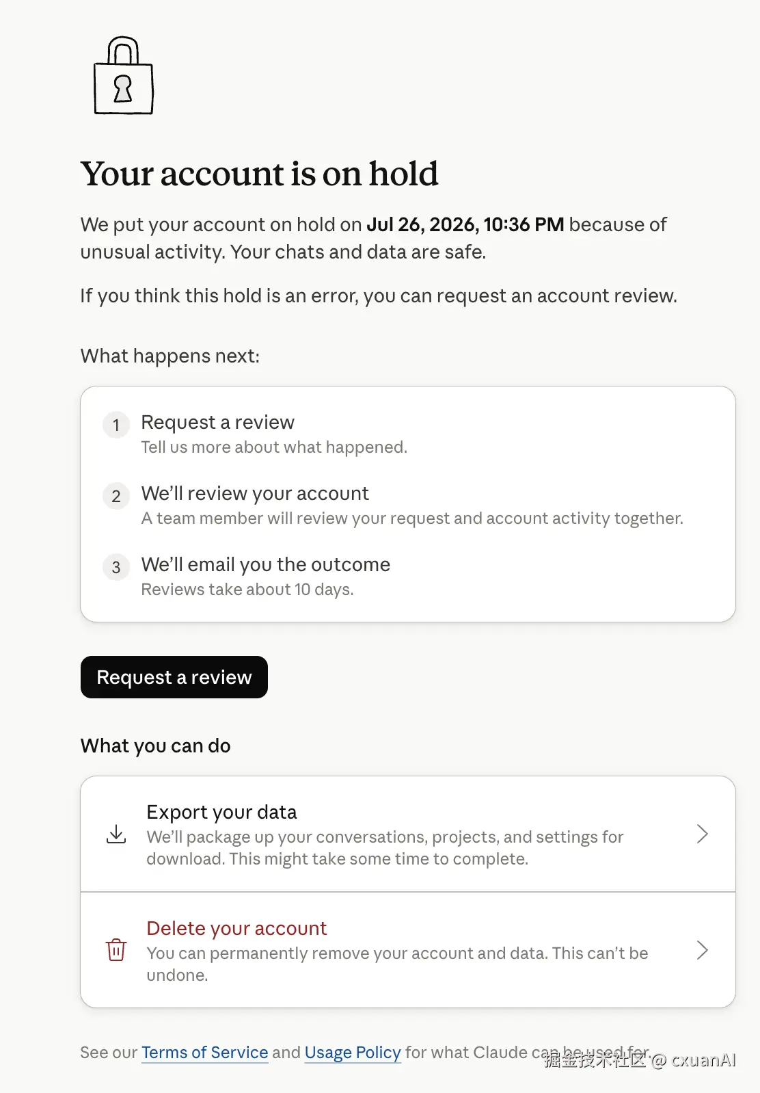Expand the Delete your account chevron arrow

702,950
